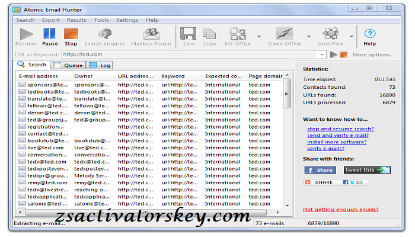Click the Resume play icon
The height and width of the screenshot is (237, 415).
[26, 34]
